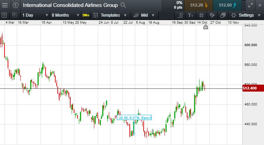The height and width of the screenshot is (145, 264).
Task: Click the 512.400 current price label
Action: (x=253, y=88)
